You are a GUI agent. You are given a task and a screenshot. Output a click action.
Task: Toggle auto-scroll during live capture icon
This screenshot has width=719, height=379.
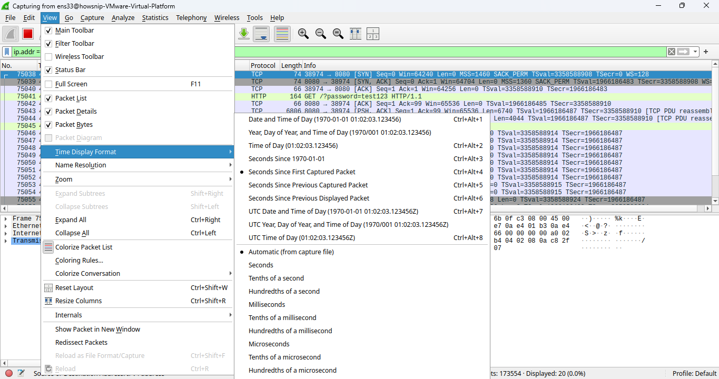(262, 34)
